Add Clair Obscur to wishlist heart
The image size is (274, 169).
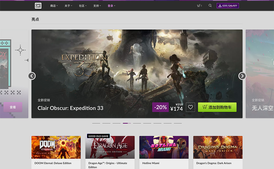tap(190, 107)
